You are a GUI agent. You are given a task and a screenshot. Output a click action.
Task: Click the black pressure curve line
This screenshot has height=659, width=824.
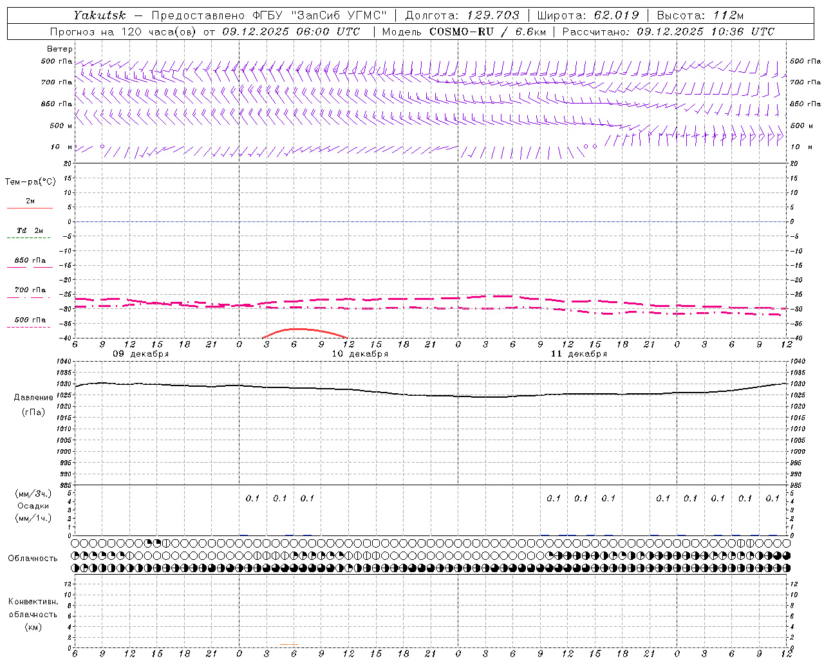point(431,394)
